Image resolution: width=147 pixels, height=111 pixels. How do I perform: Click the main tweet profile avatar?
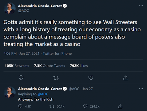(10, 8)
